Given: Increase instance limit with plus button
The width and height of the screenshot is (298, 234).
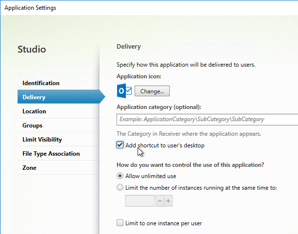Looking at the screenshot, I should 168,201.
